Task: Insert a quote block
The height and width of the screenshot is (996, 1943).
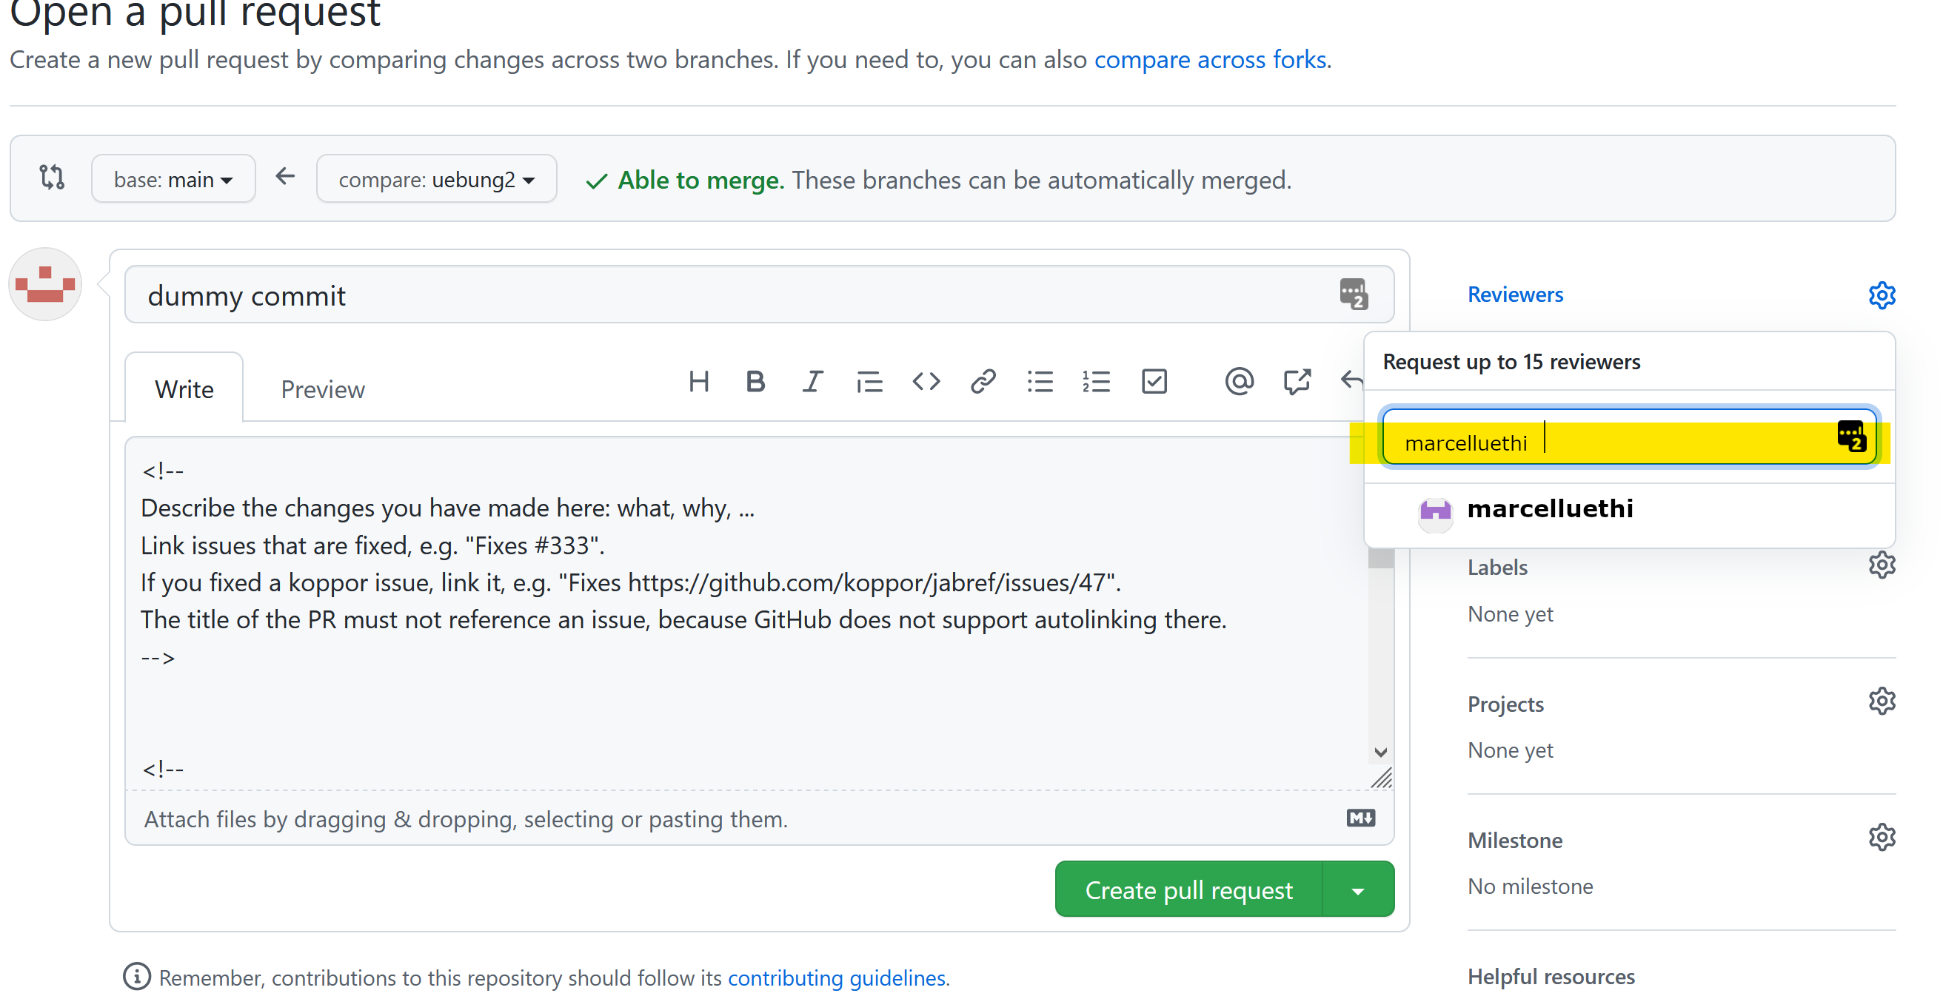Action: (869, 383)
